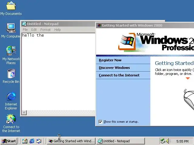Image resolution: width=194 pixels, height=145 pixels.
Task: Select the My Computer desktop icon
Action: (11, 31)
